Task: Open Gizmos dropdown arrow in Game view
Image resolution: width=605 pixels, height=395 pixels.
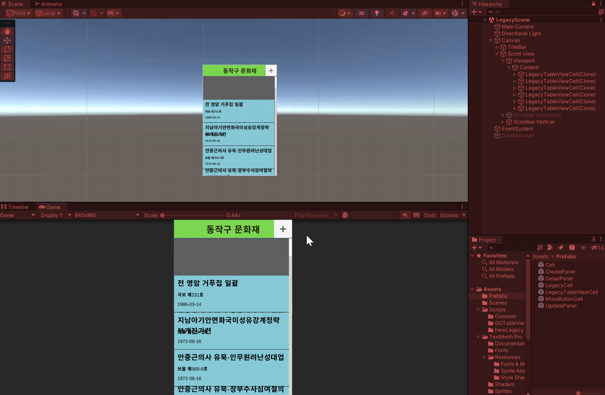Action: point(464,215)
